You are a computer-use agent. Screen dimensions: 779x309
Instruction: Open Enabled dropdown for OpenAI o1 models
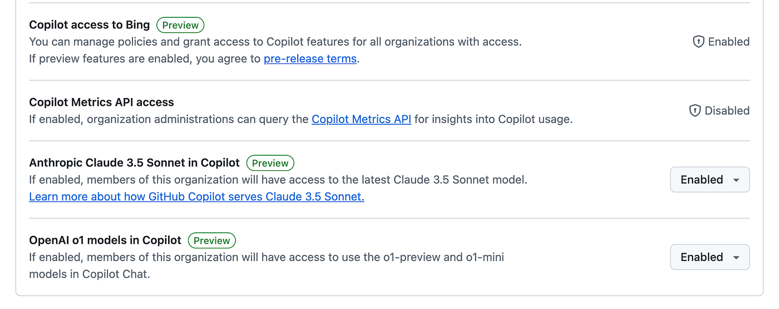point(709,257)
